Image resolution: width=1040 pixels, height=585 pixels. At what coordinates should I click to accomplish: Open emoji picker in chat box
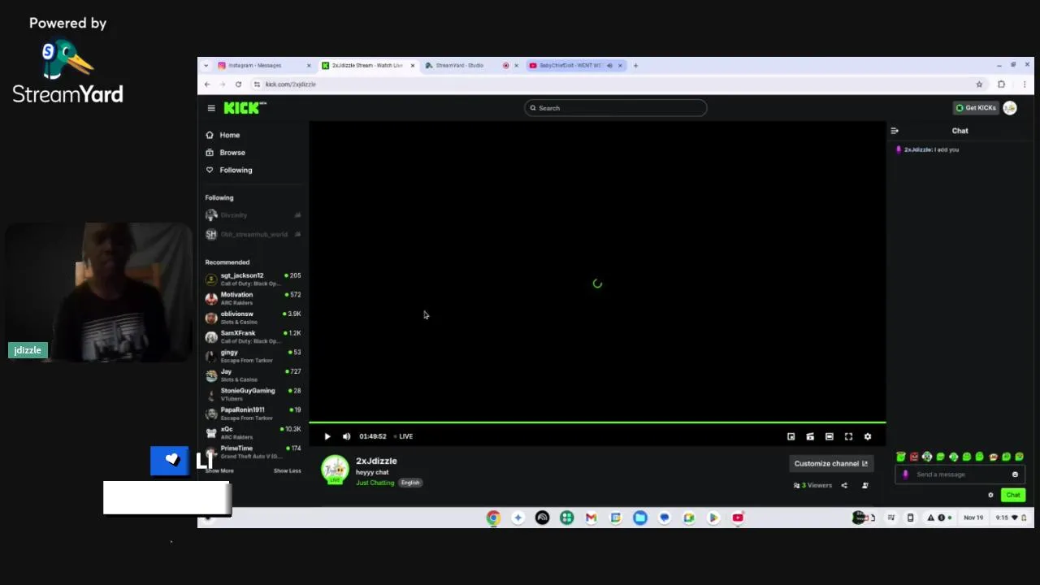[x=1015, y=474]
